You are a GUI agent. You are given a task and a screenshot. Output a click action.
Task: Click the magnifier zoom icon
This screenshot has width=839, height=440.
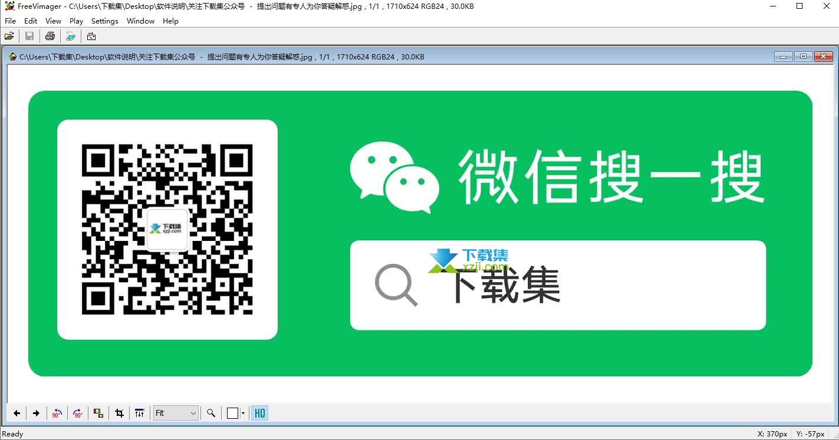(x=210, y=413)
